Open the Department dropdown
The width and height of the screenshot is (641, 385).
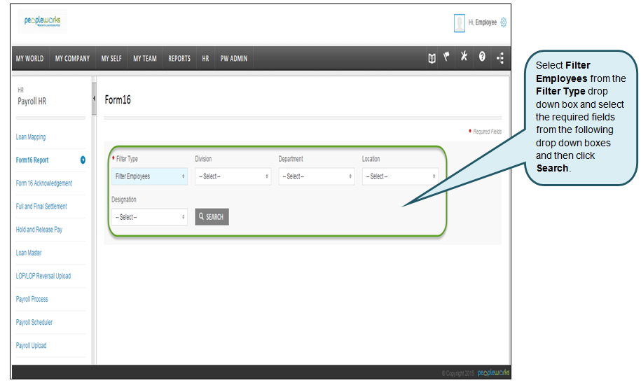tap(316, 176)
